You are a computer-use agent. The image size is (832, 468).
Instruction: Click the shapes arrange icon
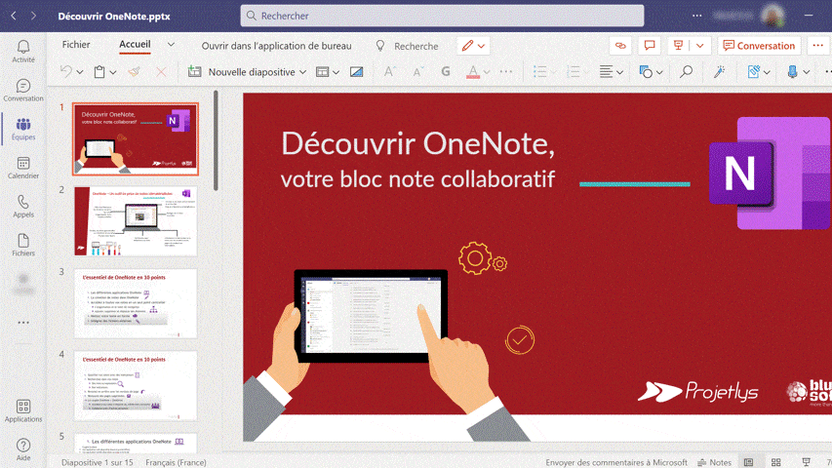click(x=646, y=71)
